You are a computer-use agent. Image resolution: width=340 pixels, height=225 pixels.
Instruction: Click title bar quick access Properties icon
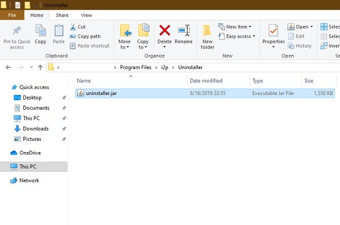click(18, 5)
